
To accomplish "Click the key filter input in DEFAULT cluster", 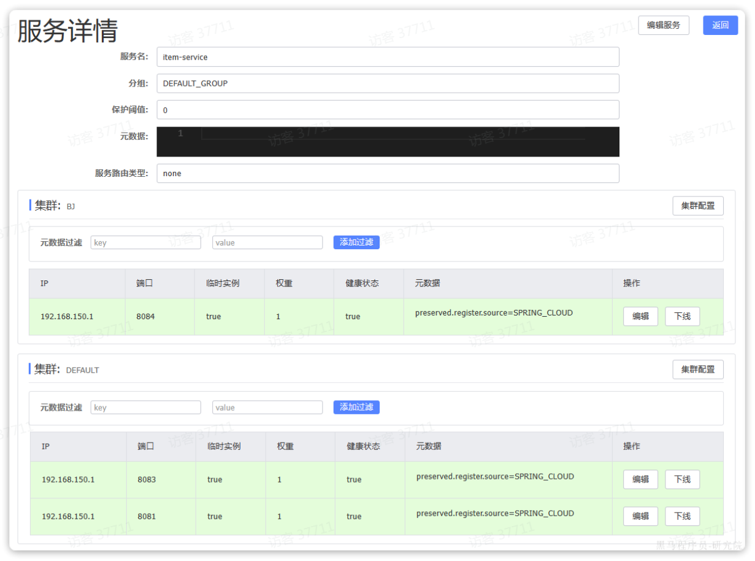I will (x=146, y=408).
